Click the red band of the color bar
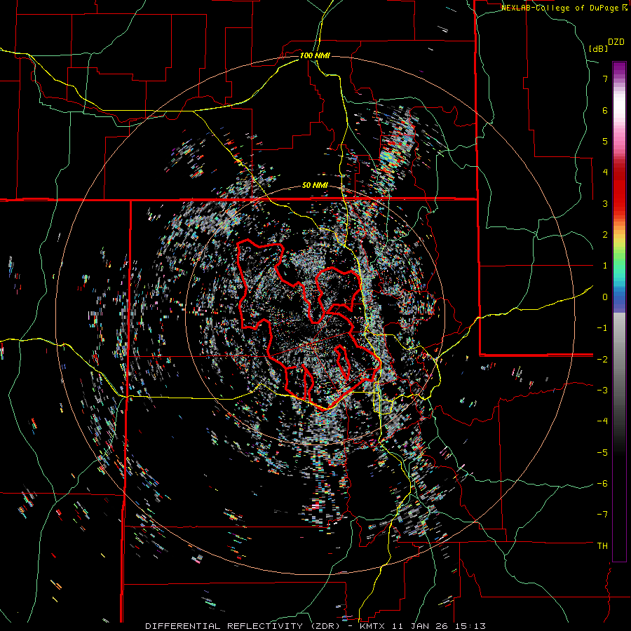631x631 pixels. [x=619, y=194]
